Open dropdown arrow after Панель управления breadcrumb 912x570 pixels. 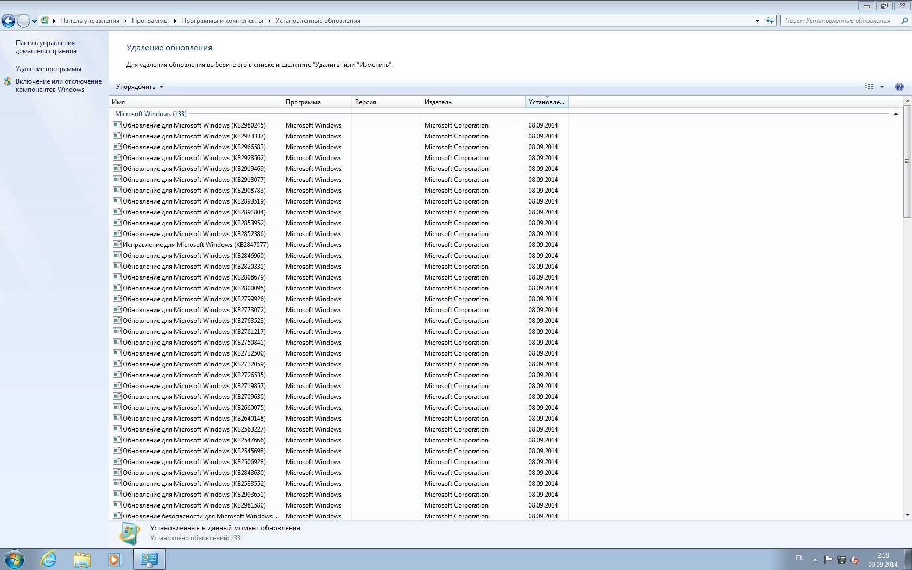[125, 21]
